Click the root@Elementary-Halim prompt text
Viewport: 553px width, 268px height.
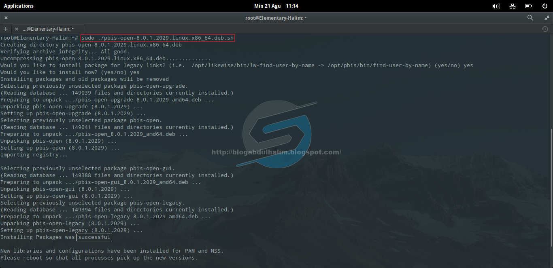tap(39, 38)
